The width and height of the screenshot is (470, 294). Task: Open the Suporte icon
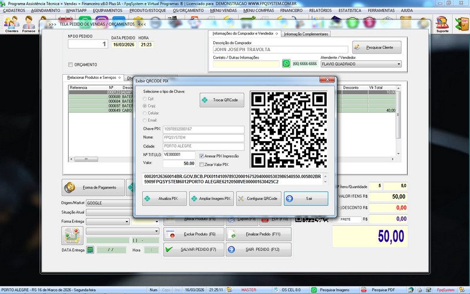tap(442, 24)
